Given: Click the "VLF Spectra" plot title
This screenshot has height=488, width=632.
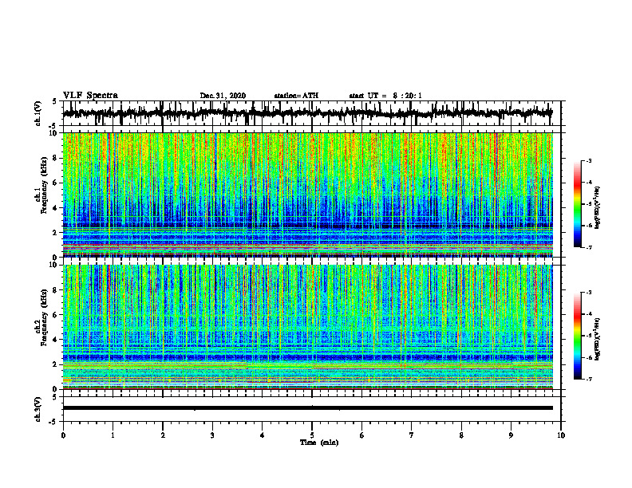Looking at the screenshot, I should 90,96.
